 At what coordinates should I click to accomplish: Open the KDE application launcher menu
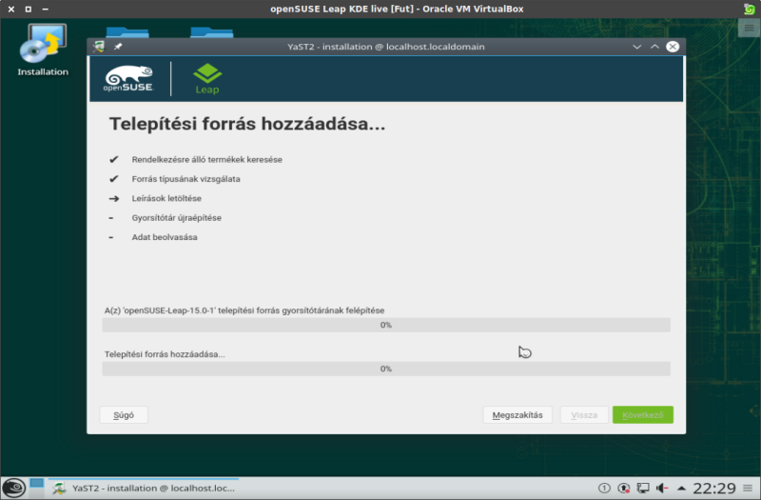click(13, 488)
